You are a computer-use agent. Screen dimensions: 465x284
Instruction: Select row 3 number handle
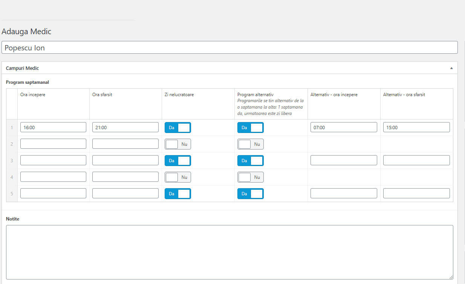click(x=12, y=161)
